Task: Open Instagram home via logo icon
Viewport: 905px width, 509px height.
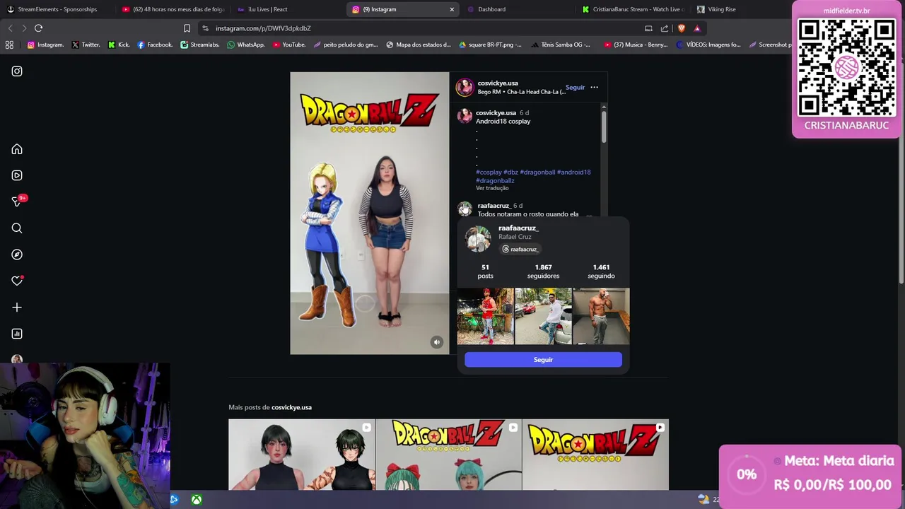Action: point(17,71)
